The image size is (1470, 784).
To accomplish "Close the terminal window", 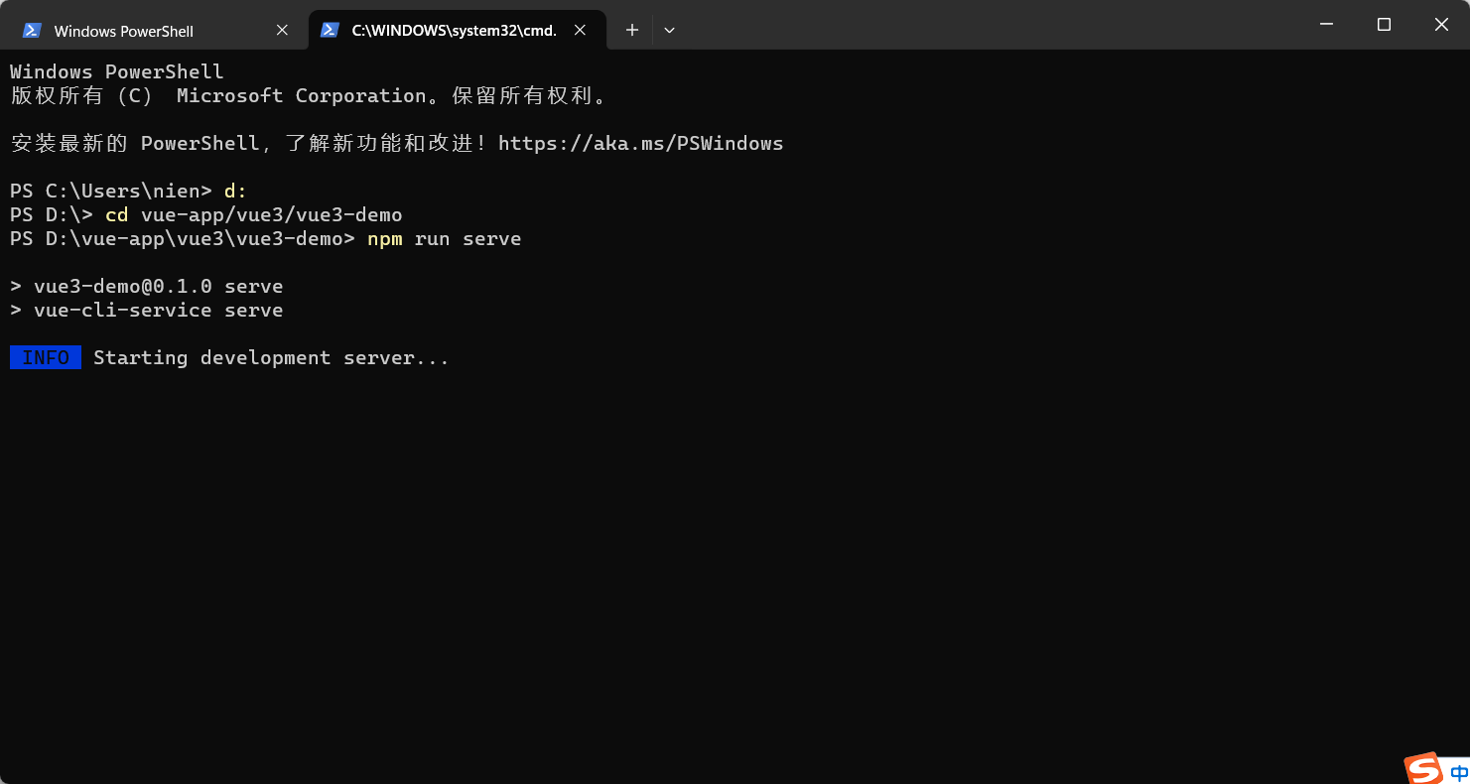I will 1441,25.
